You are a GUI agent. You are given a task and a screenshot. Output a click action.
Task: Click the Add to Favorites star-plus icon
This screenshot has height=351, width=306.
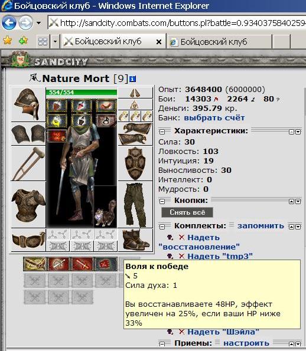coord(23,41)
